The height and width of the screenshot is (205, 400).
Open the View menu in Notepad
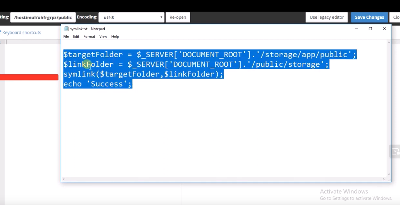coord(103,36)
